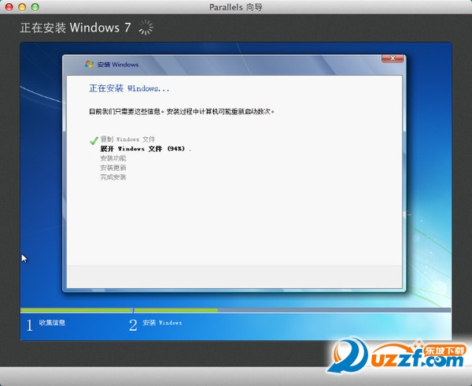
Task: Click the green checkmark beside 复制 Windows 文件
Action: (94, 140)
